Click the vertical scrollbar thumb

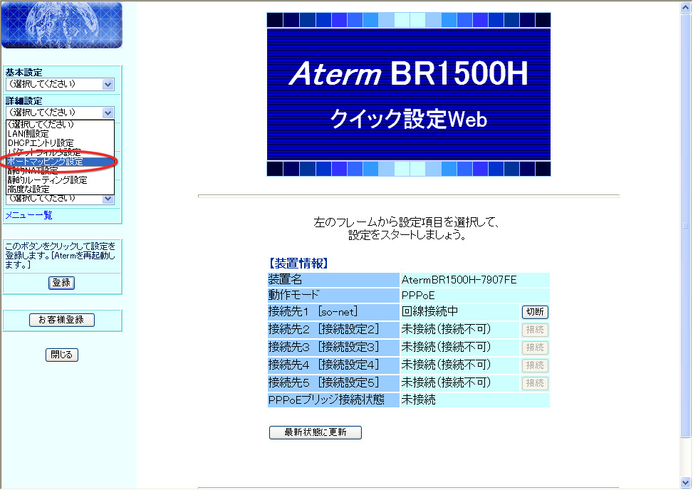(x=685, y=225)
